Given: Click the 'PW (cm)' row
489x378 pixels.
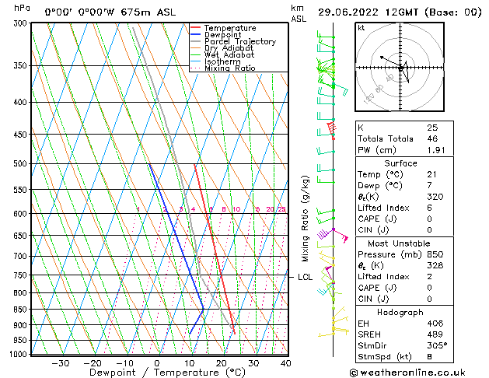Looking at the screenshot, I should [404, 150].
